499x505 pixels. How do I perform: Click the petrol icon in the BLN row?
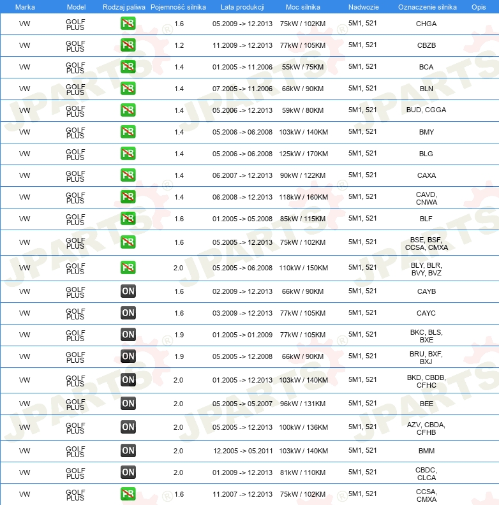pyautogui.click(x=128, y=88)
